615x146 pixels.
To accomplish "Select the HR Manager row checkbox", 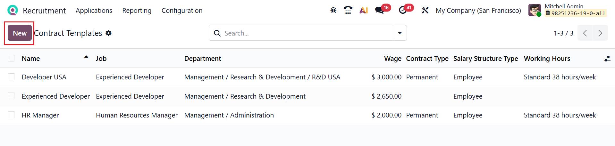I will tap(11, 115).
